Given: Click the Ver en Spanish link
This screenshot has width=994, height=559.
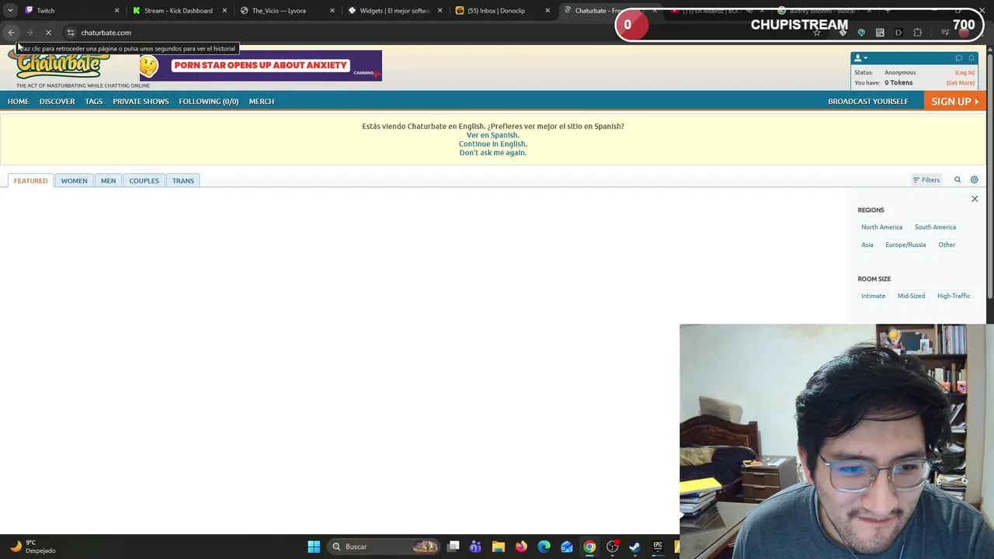Looking at the screenshot, I should coord(492,135).
